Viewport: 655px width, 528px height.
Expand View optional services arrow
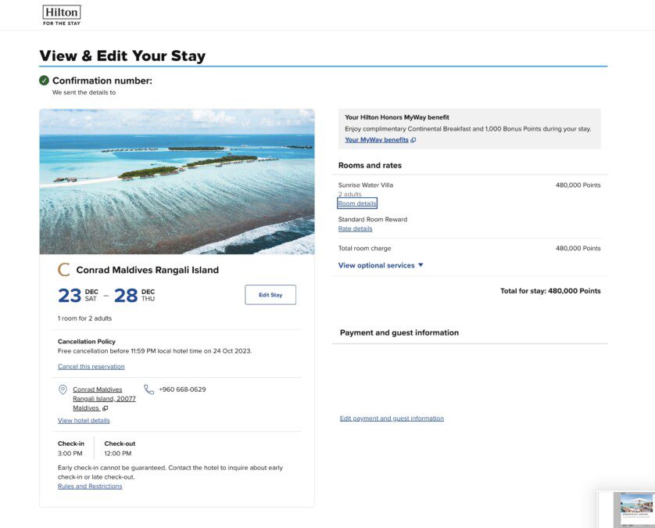[x=421, y=265]
